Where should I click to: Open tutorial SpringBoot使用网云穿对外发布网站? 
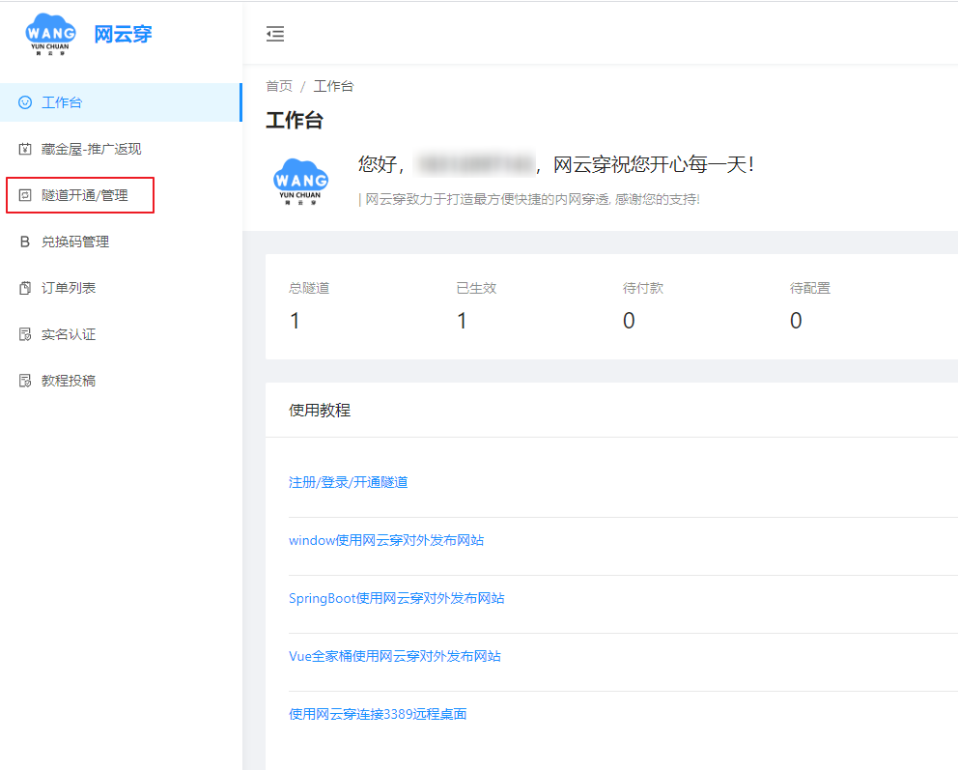pyautogui.click(x=397, y=598)
